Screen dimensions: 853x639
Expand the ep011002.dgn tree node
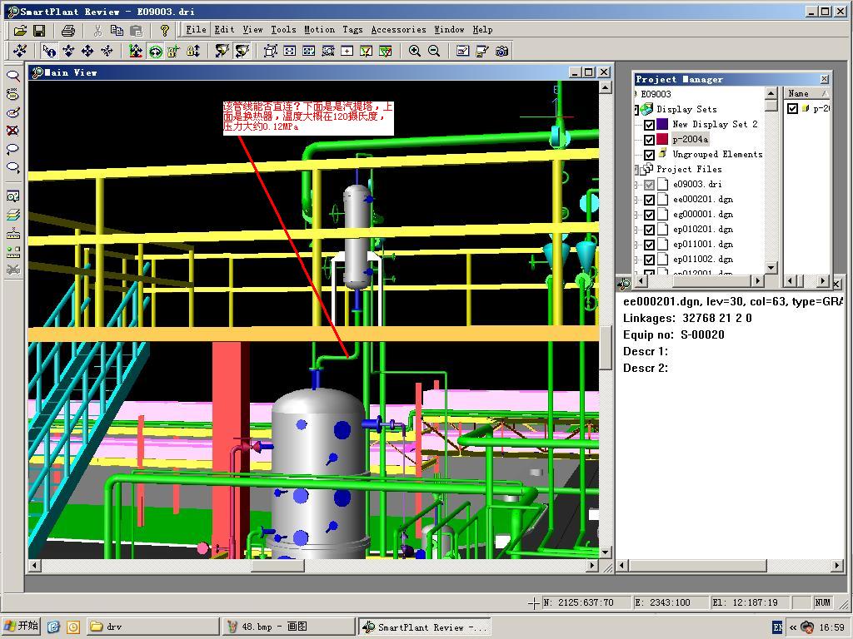tap(636, 260)
